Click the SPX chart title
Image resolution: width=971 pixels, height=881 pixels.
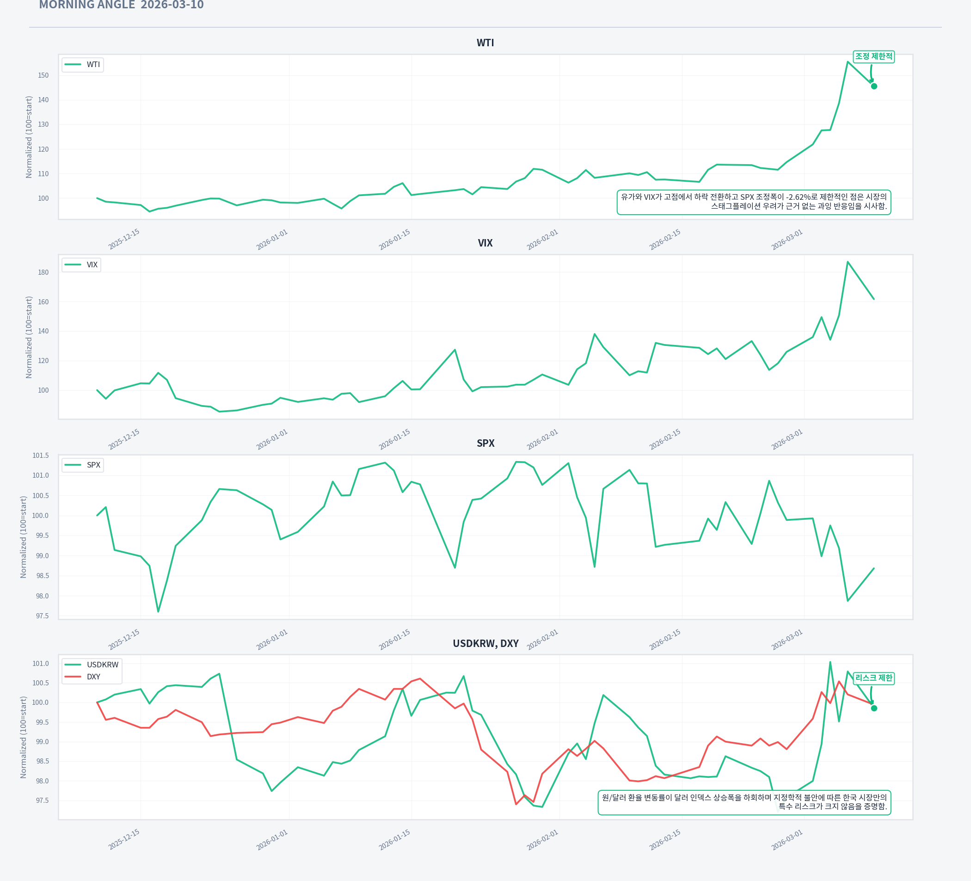485,443
